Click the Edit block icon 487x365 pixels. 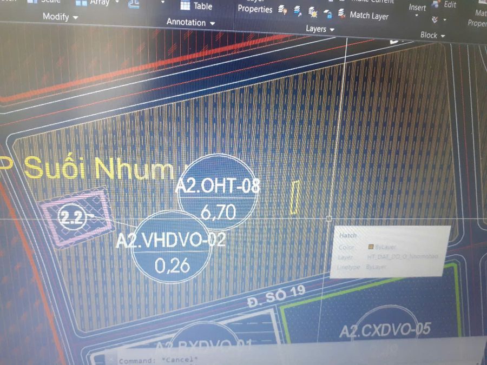point(435,5)
